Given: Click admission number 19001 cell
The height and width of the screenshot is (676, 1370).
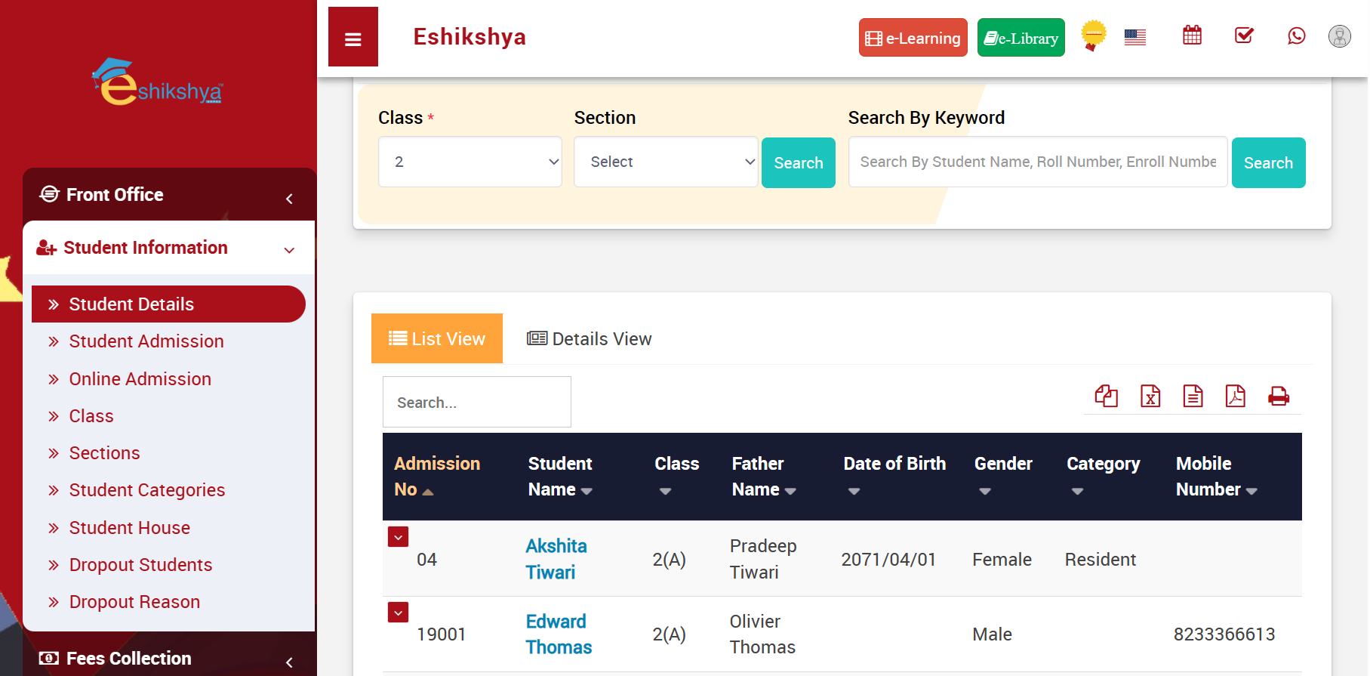Looking at the screenshot, I should coord(441,634).
